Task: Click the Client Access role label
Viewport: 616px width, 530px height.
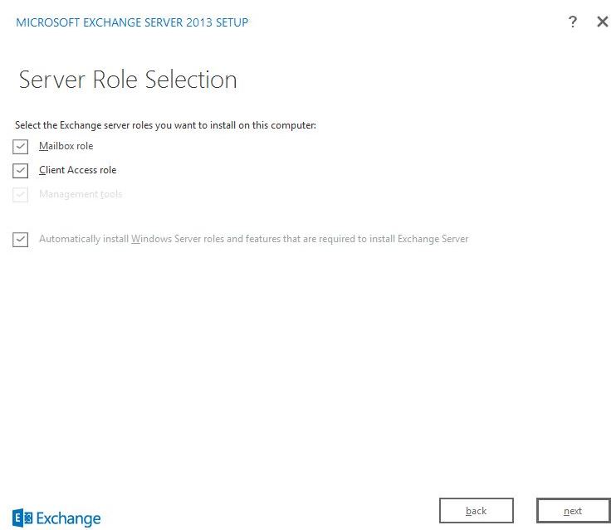Action: [78, 170]
